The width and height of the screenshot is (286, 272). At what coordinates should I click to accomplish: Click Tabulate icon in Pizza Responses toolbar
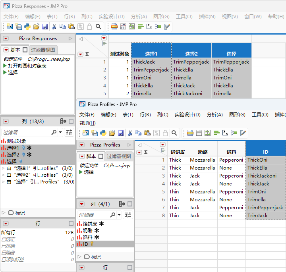pyautogui.click(x=123, y=27)
